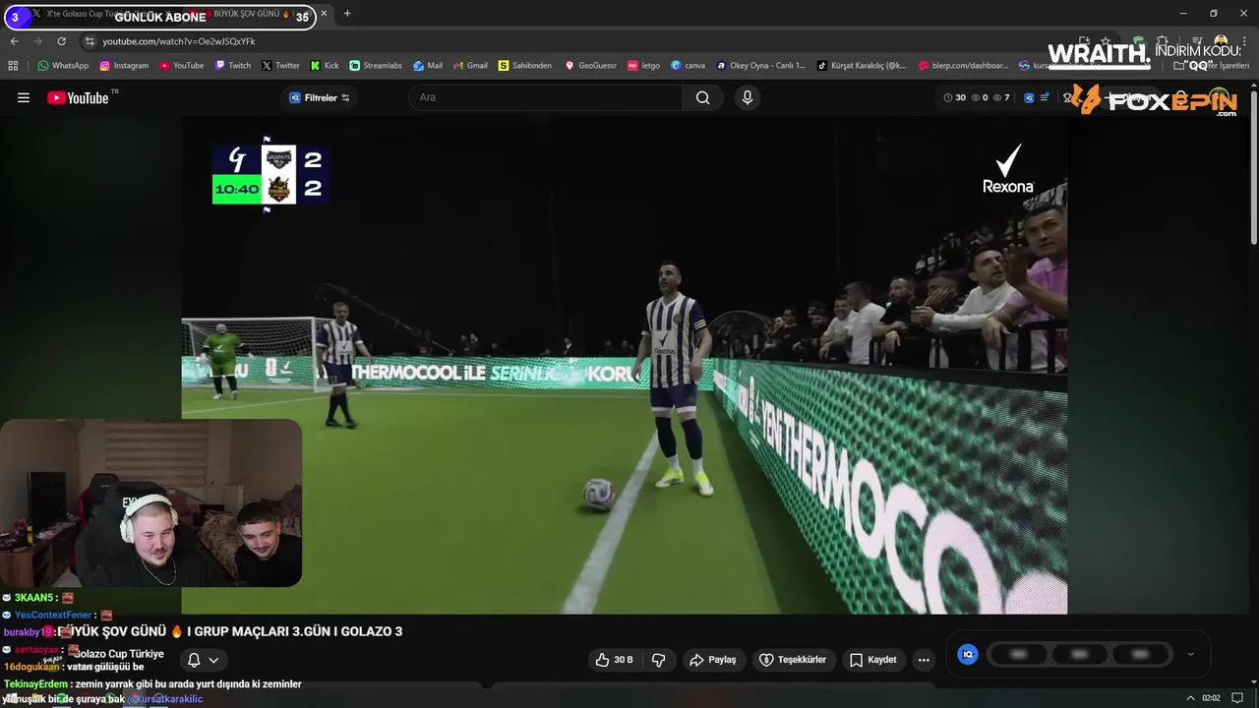
Task: Close the Golazo Cup browser tab
Action: click(325, 14)
